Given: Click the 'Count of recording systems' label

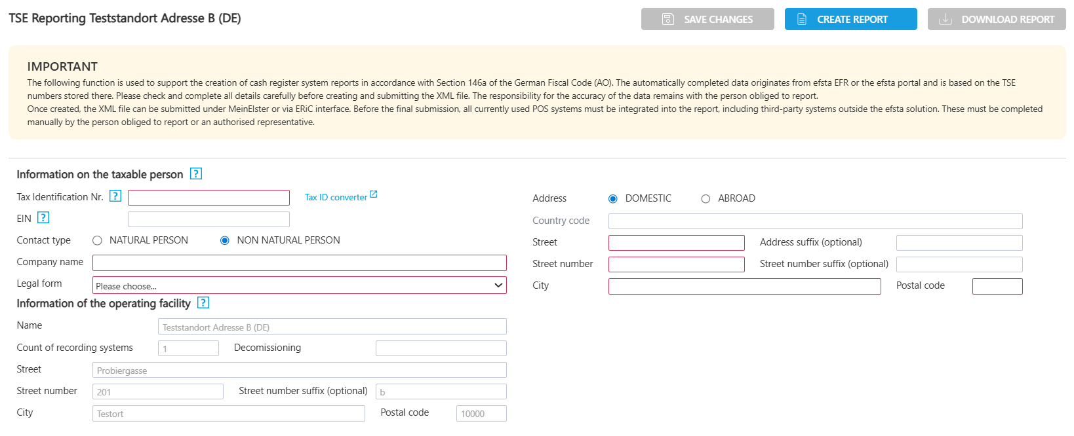Looking at the screenshot, I should coord(75,348).
